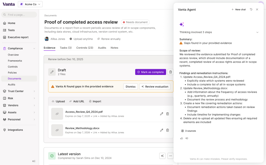Click the Find a page search field
Viewport: 266px width, 165px height.
(19, 15)
